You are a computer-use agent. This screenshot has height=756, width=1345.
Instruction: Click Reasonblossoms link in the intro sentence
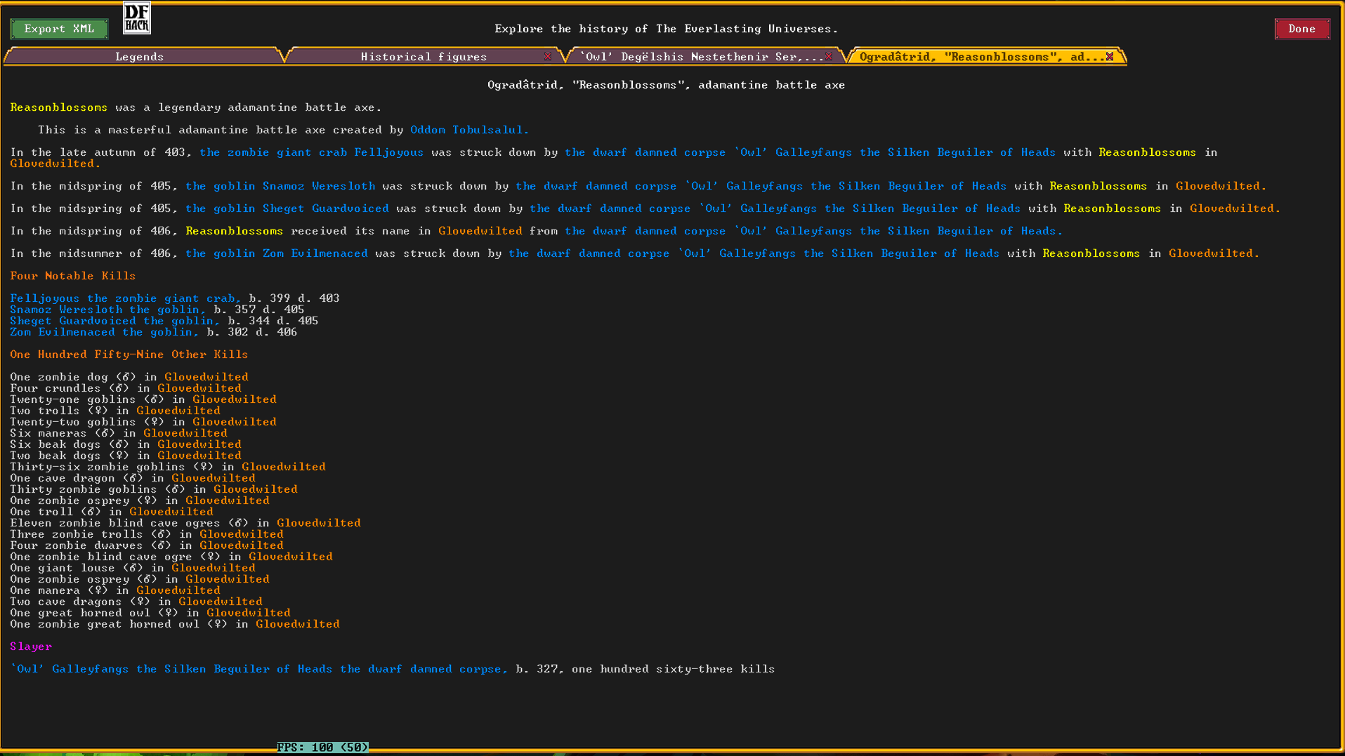59,107
